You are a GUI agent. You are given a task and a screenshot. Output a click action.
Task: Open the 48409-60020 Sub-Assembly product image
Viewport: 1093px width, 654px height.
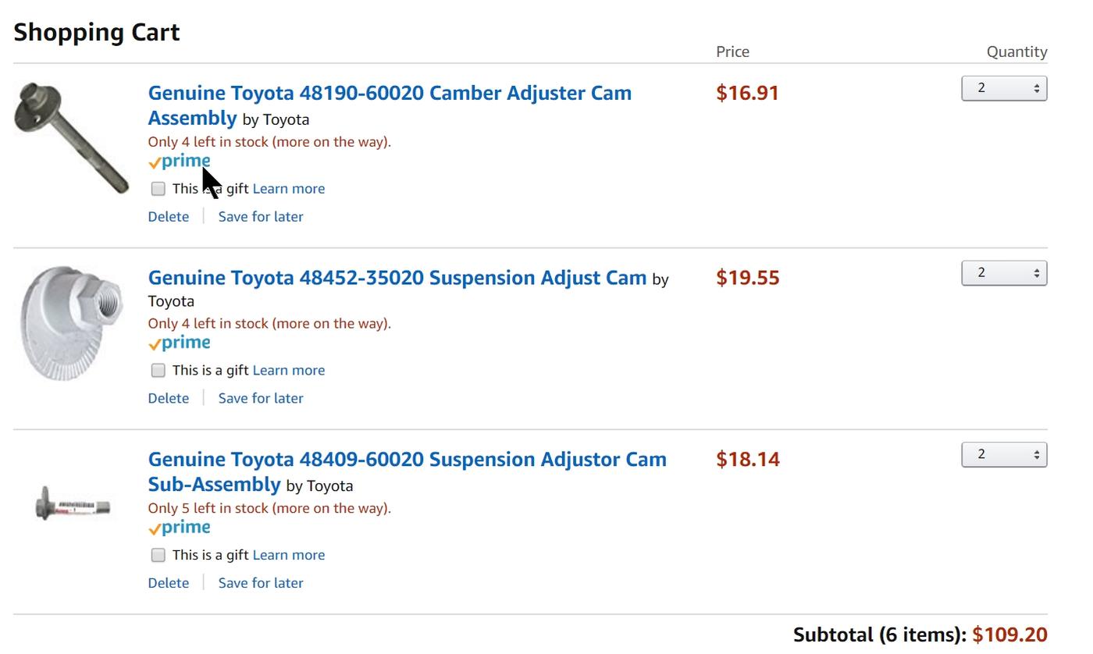tap(73, 504)
